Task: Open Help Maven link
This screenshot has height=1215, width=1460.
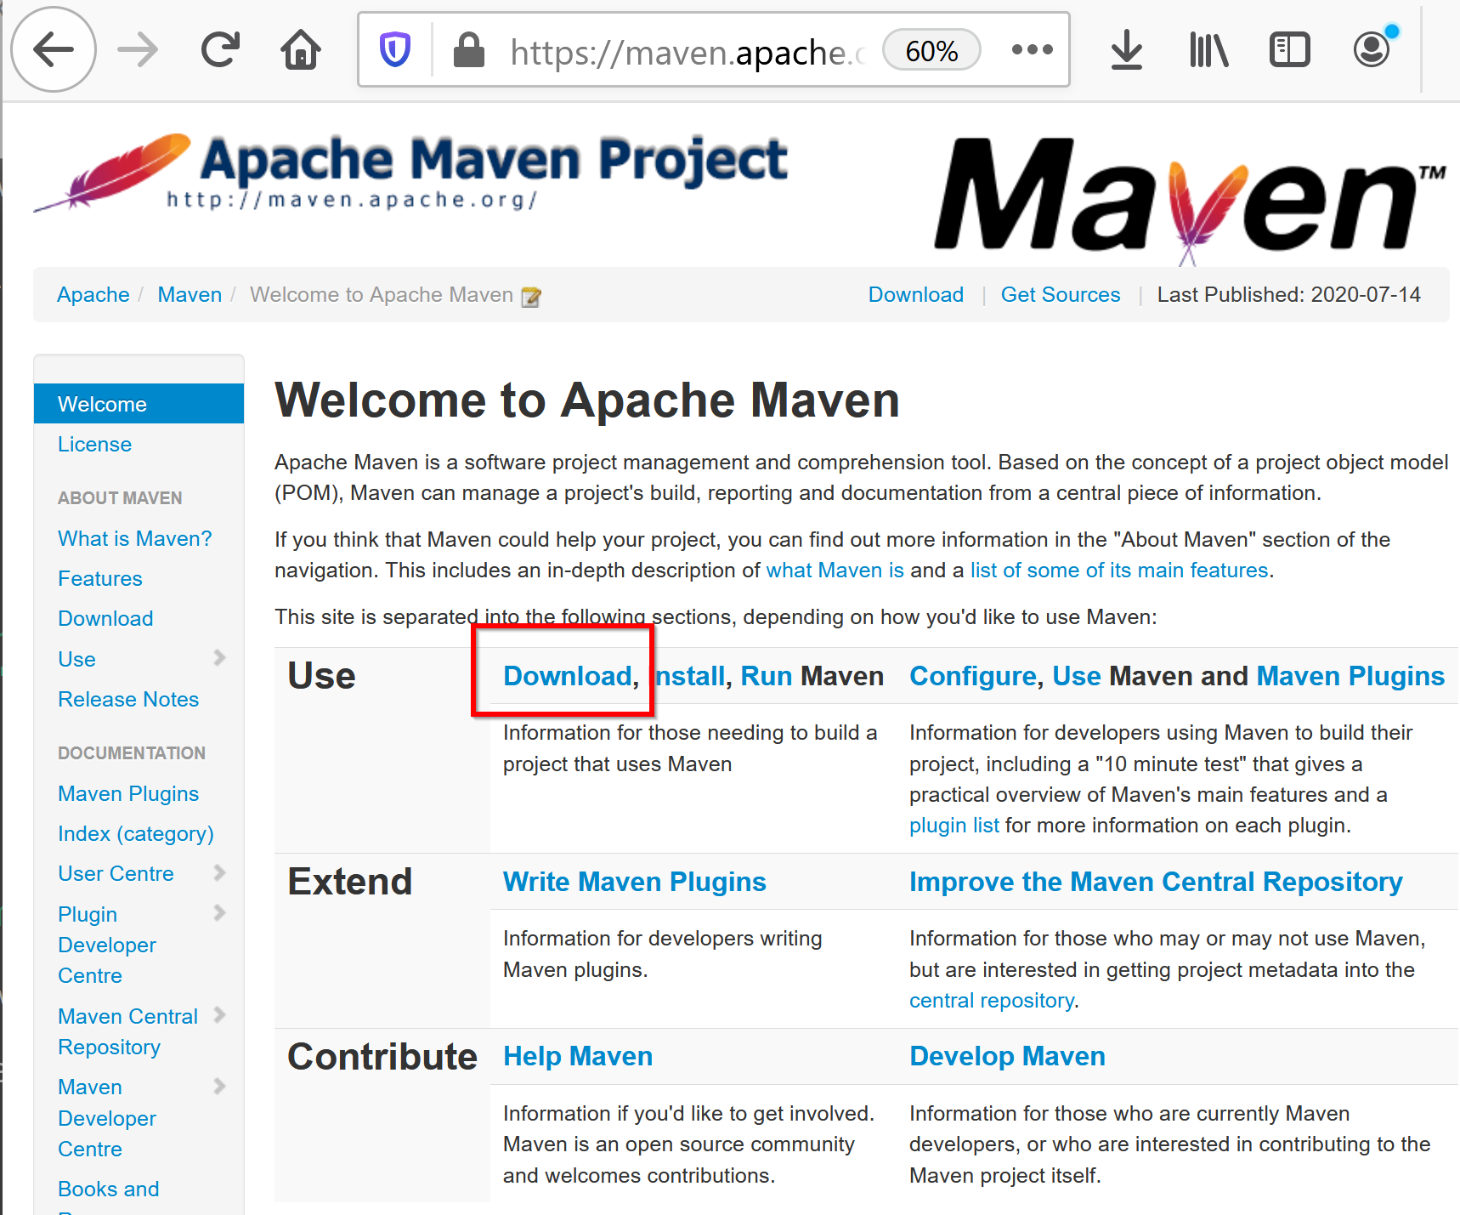Action: [x=577, y=1056]
